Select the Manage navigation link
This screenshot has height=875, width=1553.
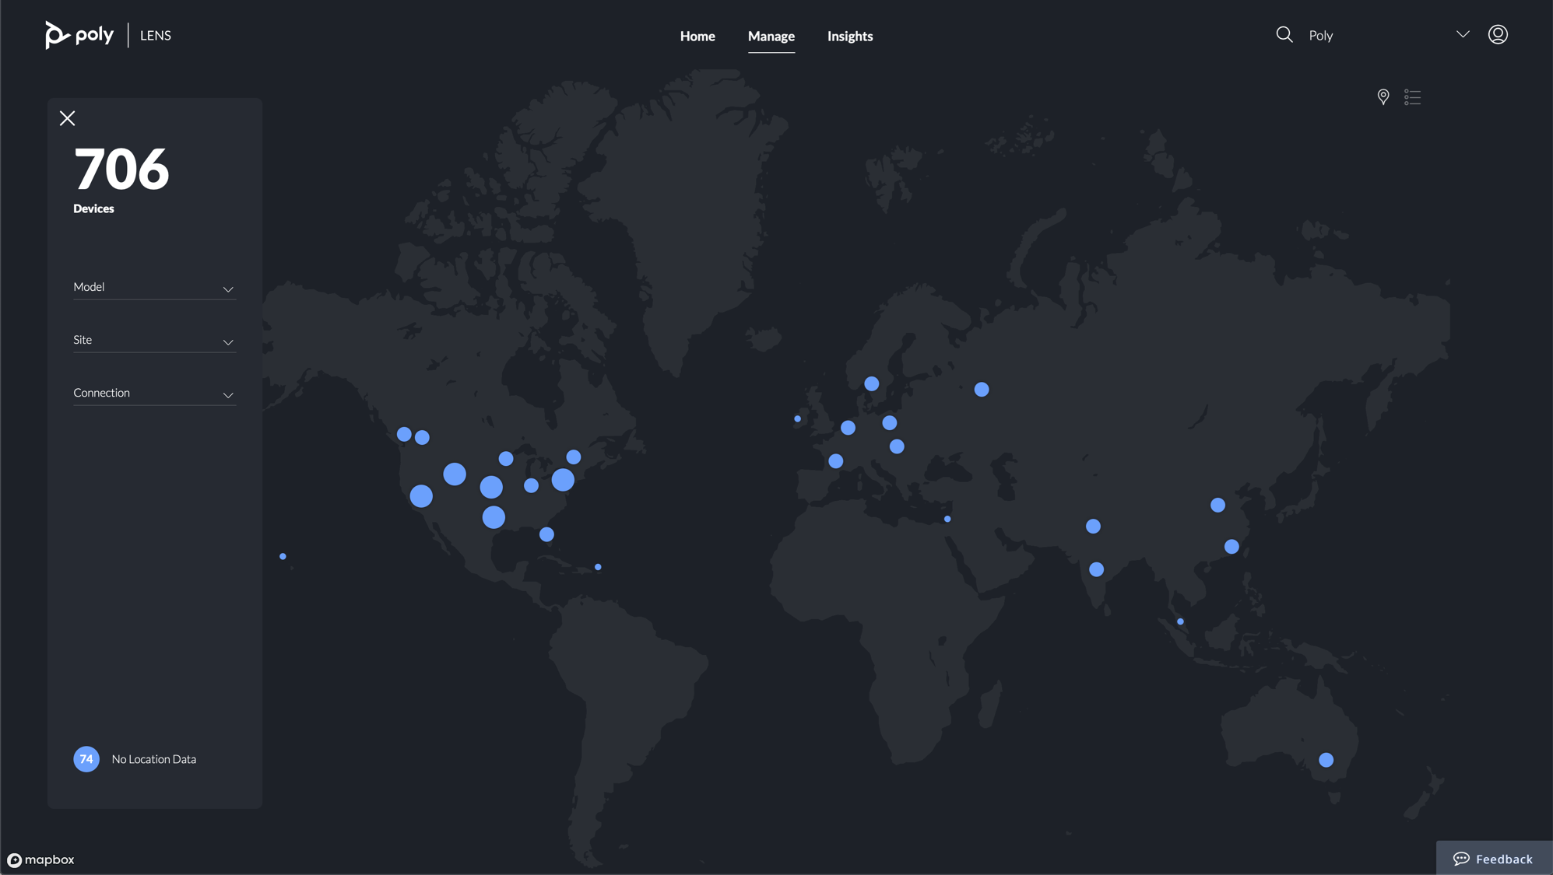pyautogui.click(x=771, y=36)
